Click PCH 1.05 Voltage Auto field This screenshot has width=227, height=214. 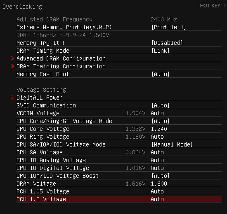tap(157, 191)
